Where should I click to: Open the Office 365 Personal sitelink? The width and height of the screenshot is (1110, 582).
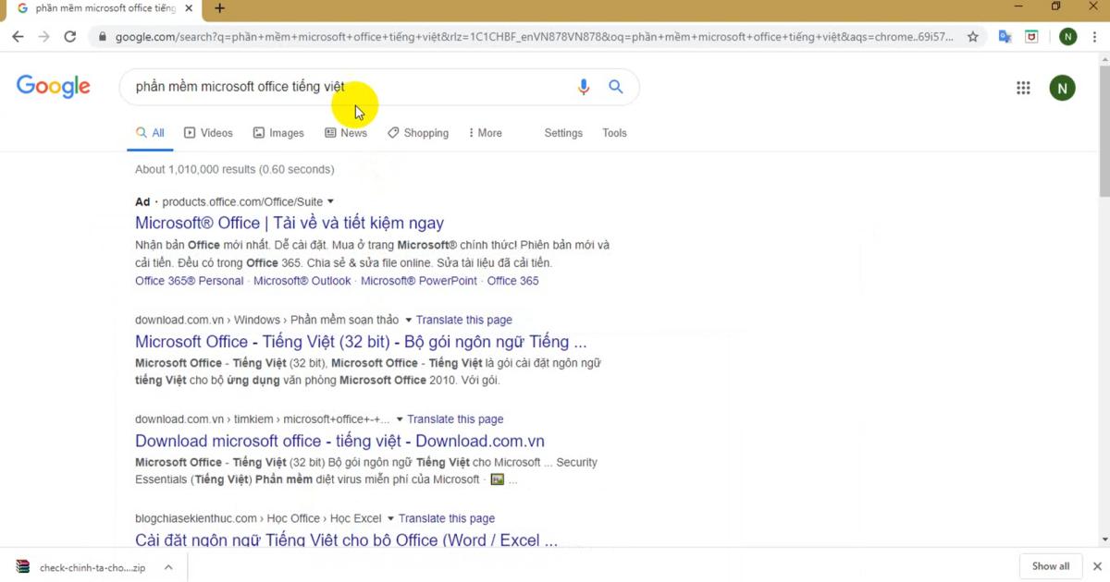point(189,281)
